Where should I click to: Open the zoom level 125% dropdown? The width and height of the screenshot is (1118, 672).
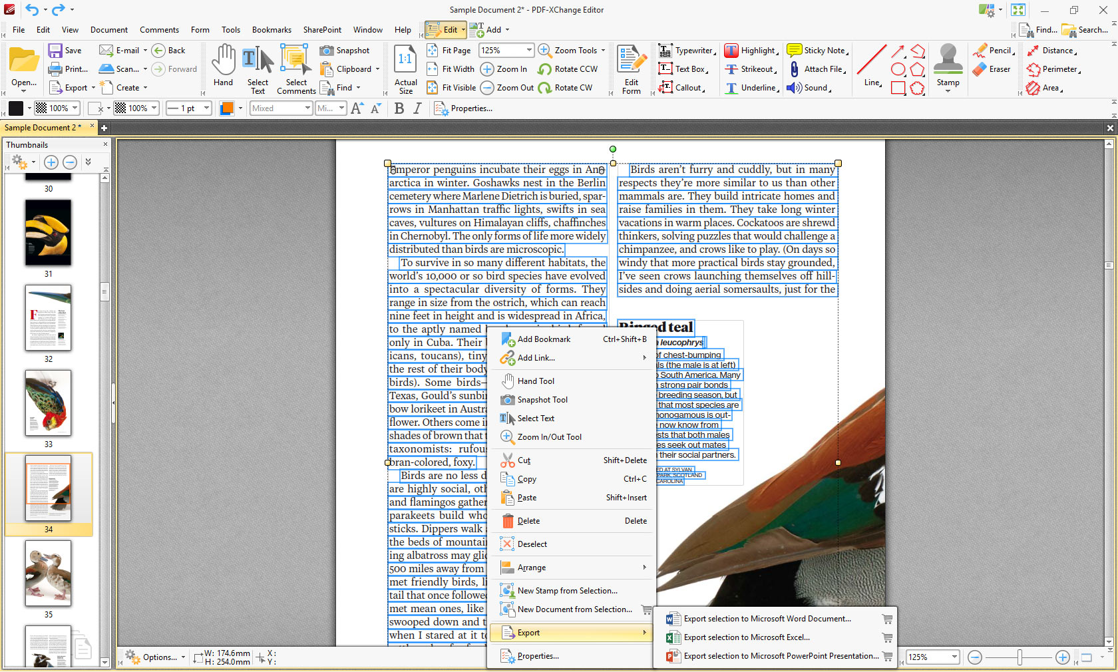[x=529, y=51]
